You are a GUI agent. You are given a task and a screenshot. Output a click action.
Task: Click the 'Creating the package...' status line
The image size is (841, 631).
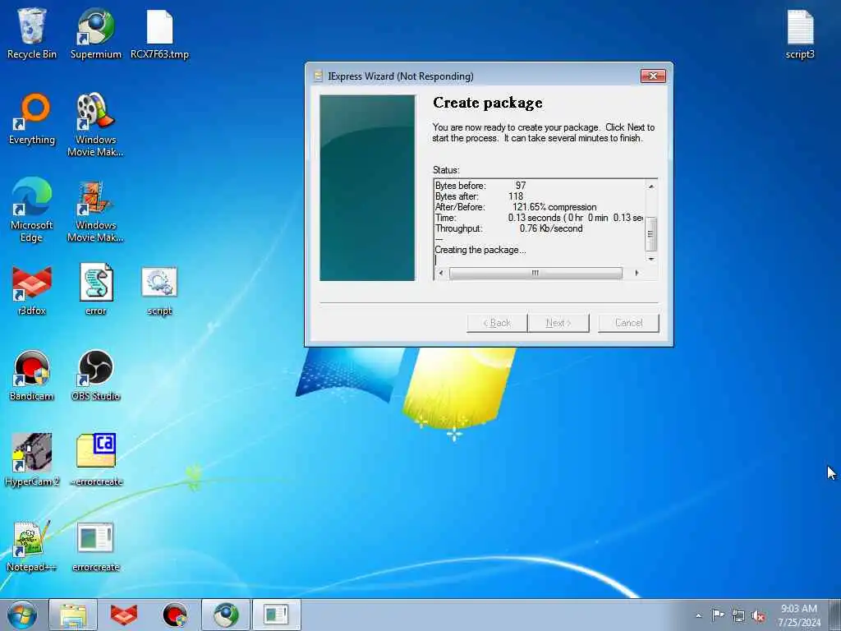[480, 250]
